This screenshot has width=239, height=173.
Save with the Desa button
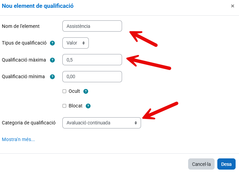tap(226, 164)
